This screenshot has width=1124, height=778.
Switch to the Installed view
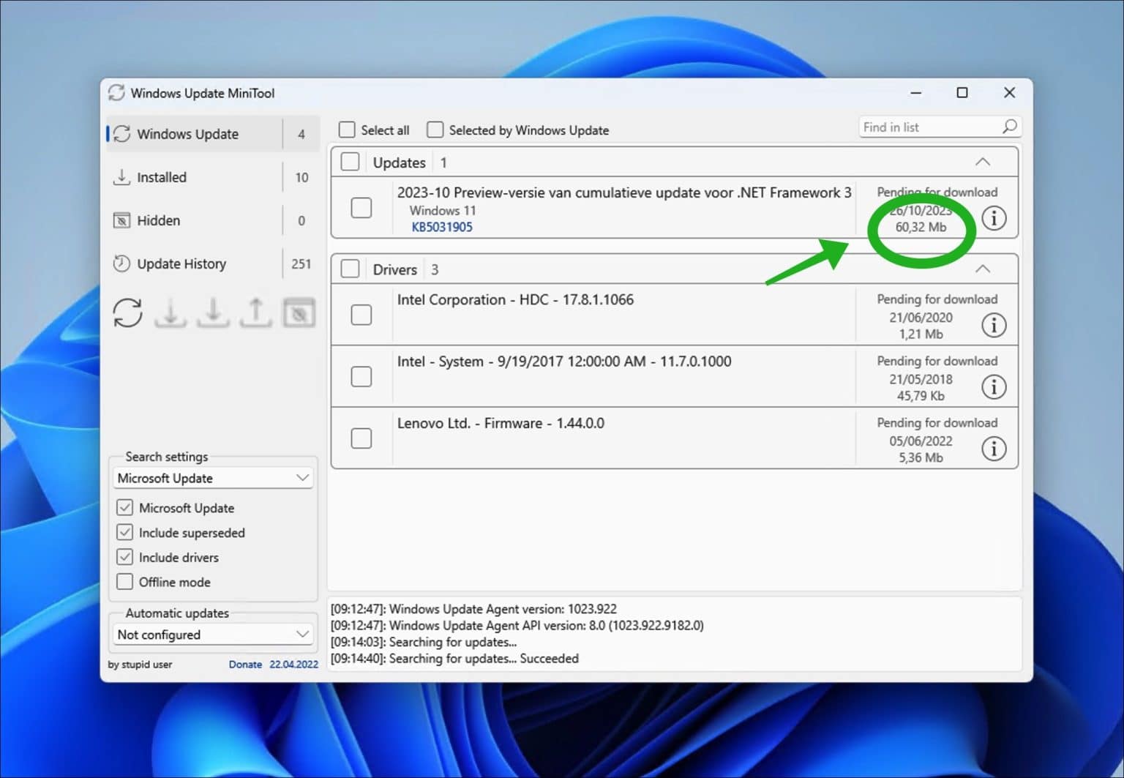tap(160, 177)
